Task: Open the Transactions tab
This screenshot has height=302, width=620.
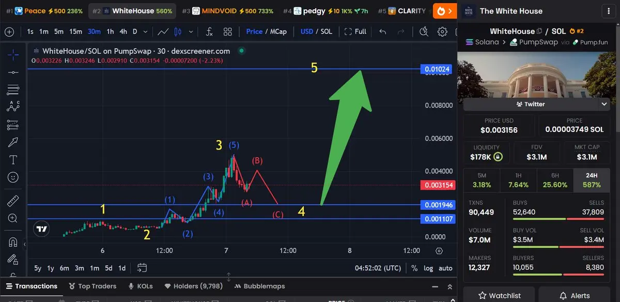Action: pos(32,286)
